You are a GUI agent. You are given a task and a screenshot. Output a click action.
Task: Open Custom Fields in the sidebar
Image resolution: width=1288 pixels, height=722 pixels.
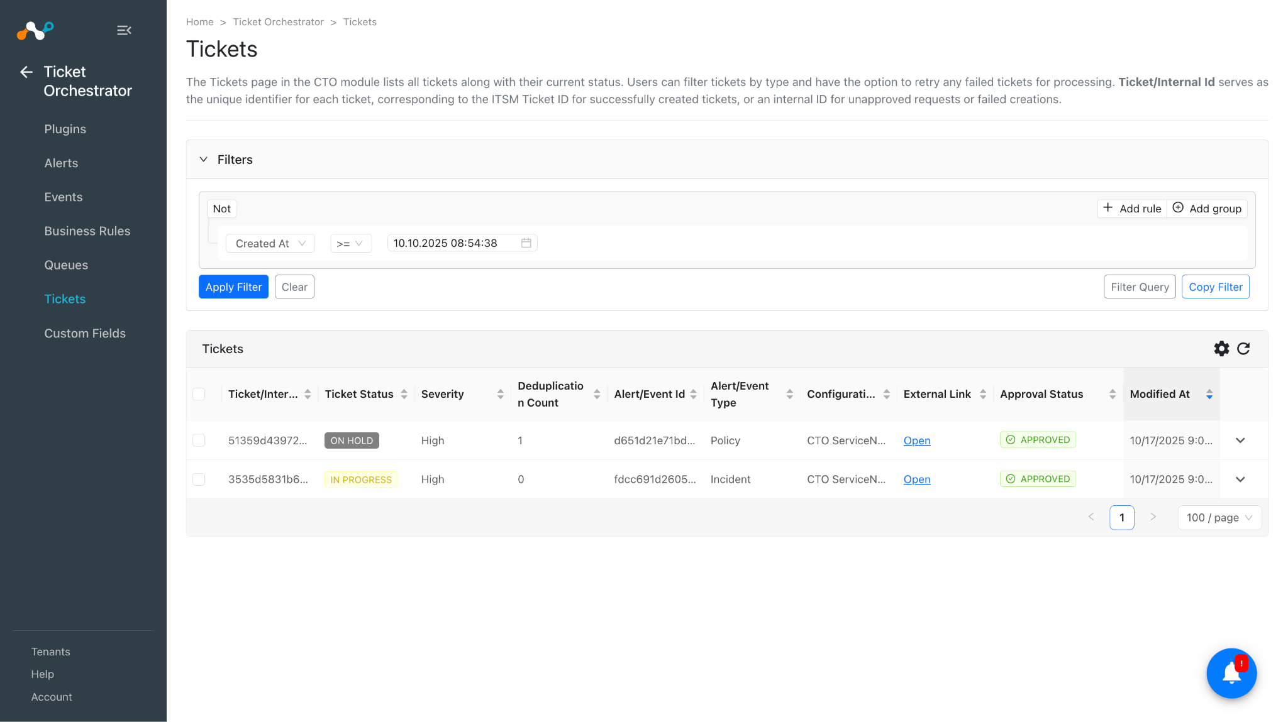(x=85, y=333)
